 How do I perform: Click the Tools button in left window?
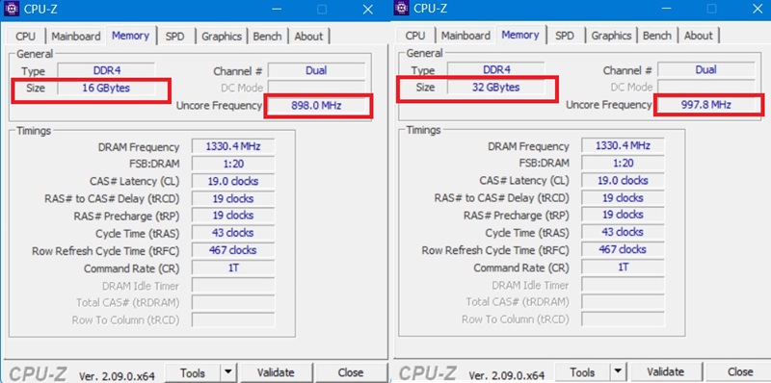192,373
